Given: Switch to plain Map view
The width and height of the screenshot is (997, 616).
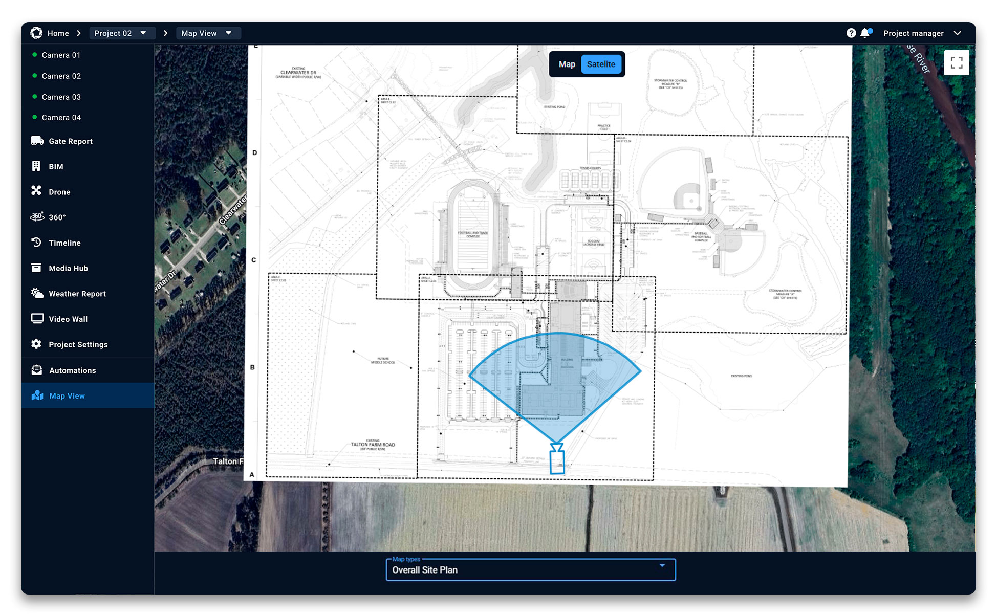Looking at the screenshot, I should pyautogui.click(x=567, y=64).
